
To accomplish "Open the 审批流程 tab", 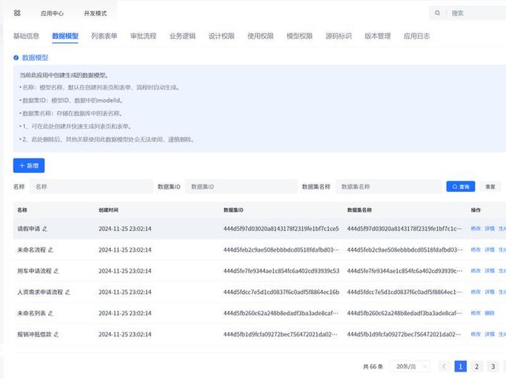I will coord(144,36).
